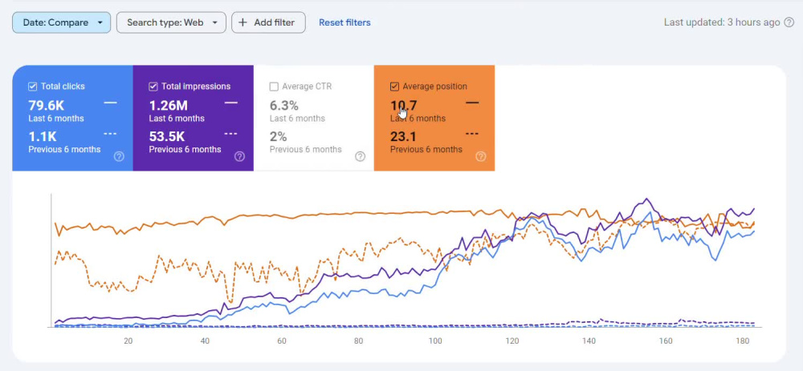Uncheck the Average position checkbox
Screen dimensions: 803x371
[394, 87]
